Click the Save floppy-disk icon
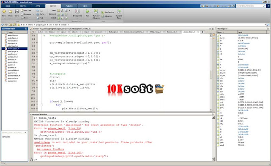 click(x=17, y=11)
